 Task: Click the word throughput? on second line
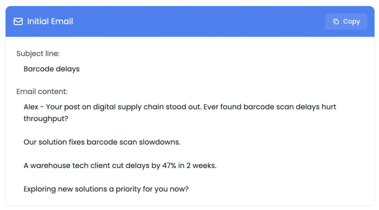46,119
